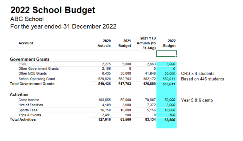Click Trips & Events 2022 Budget cell

pos(167,115)
